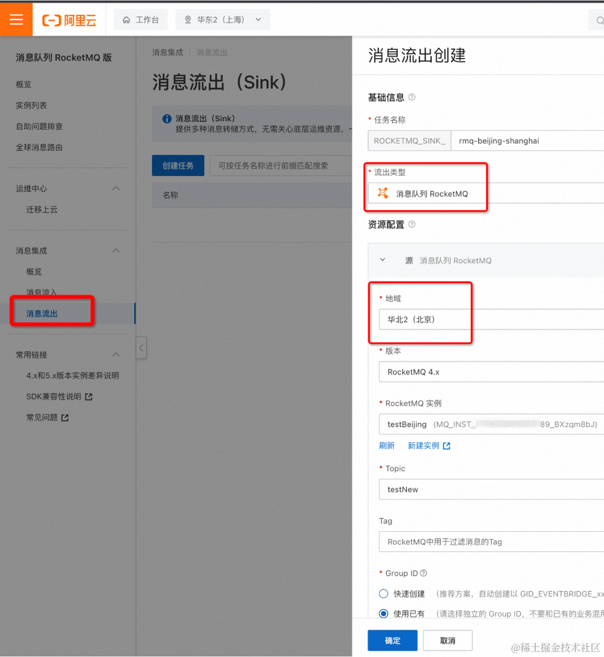Open the hamburger navigation menu
604x657 pixels.
pyautogui.click(x=16, y=19)
